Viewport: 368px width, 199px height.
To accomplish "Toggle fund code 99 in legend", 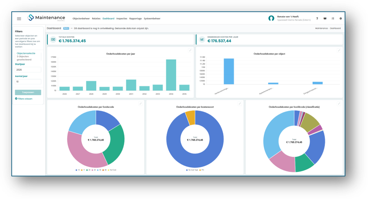I will click(105, 170).
